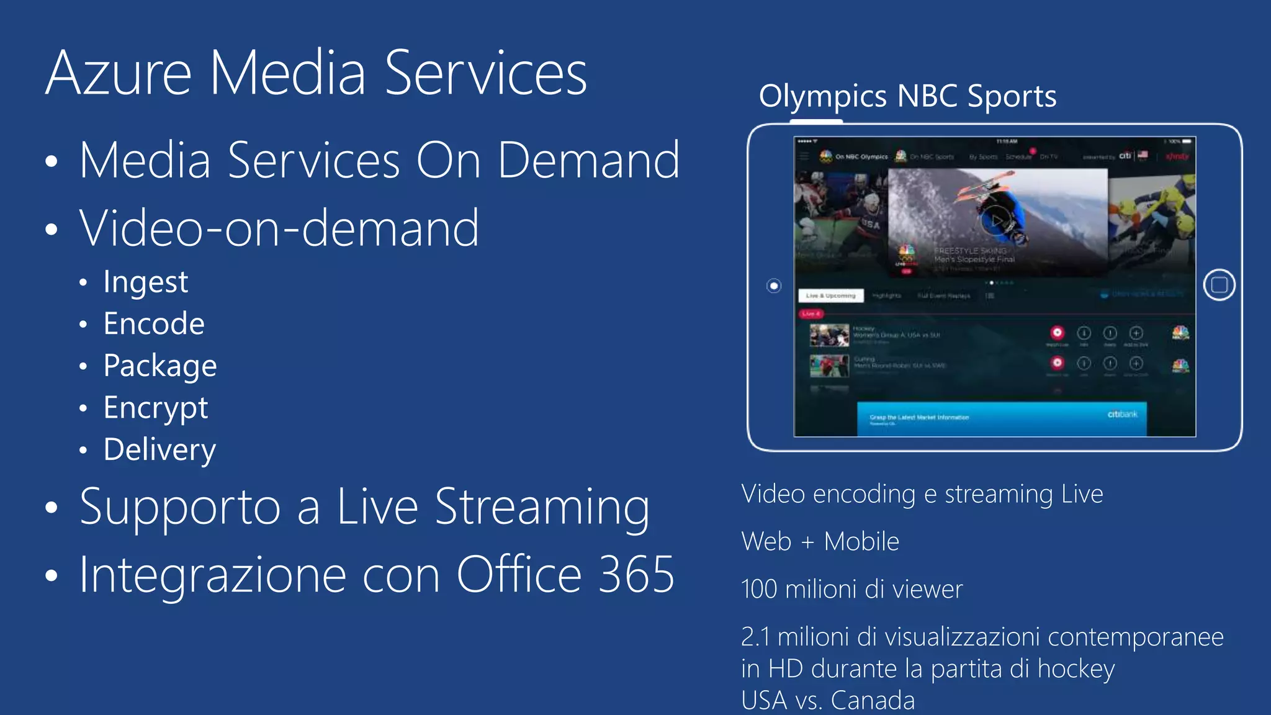Click the xfinity logo
Image resolution: width=1271 pixels, height=715 pixels.
pyautogui.click(x=1177, y=156)
